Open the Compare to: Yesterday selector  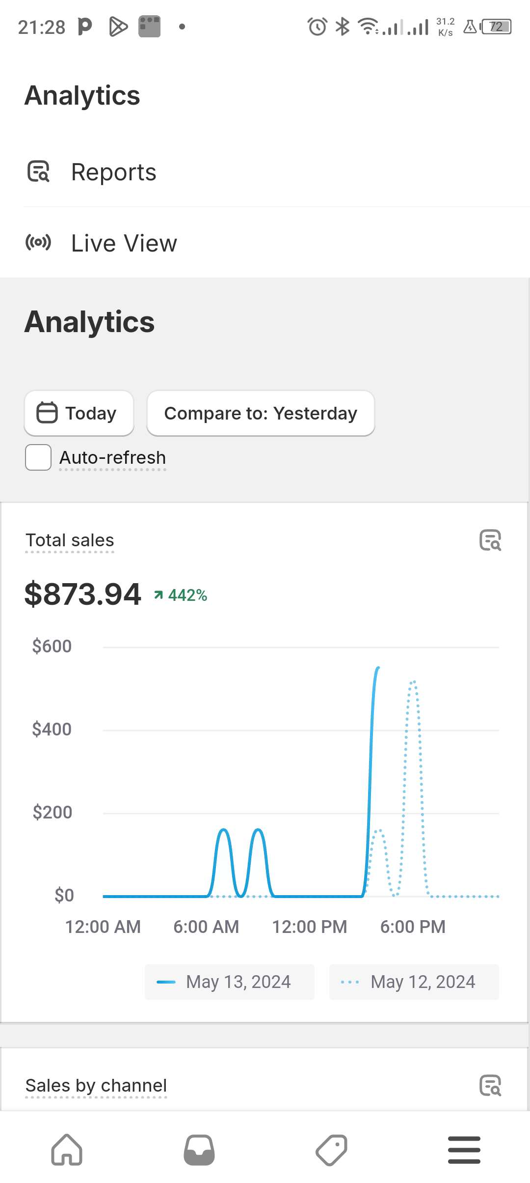[x=260, y=413]
